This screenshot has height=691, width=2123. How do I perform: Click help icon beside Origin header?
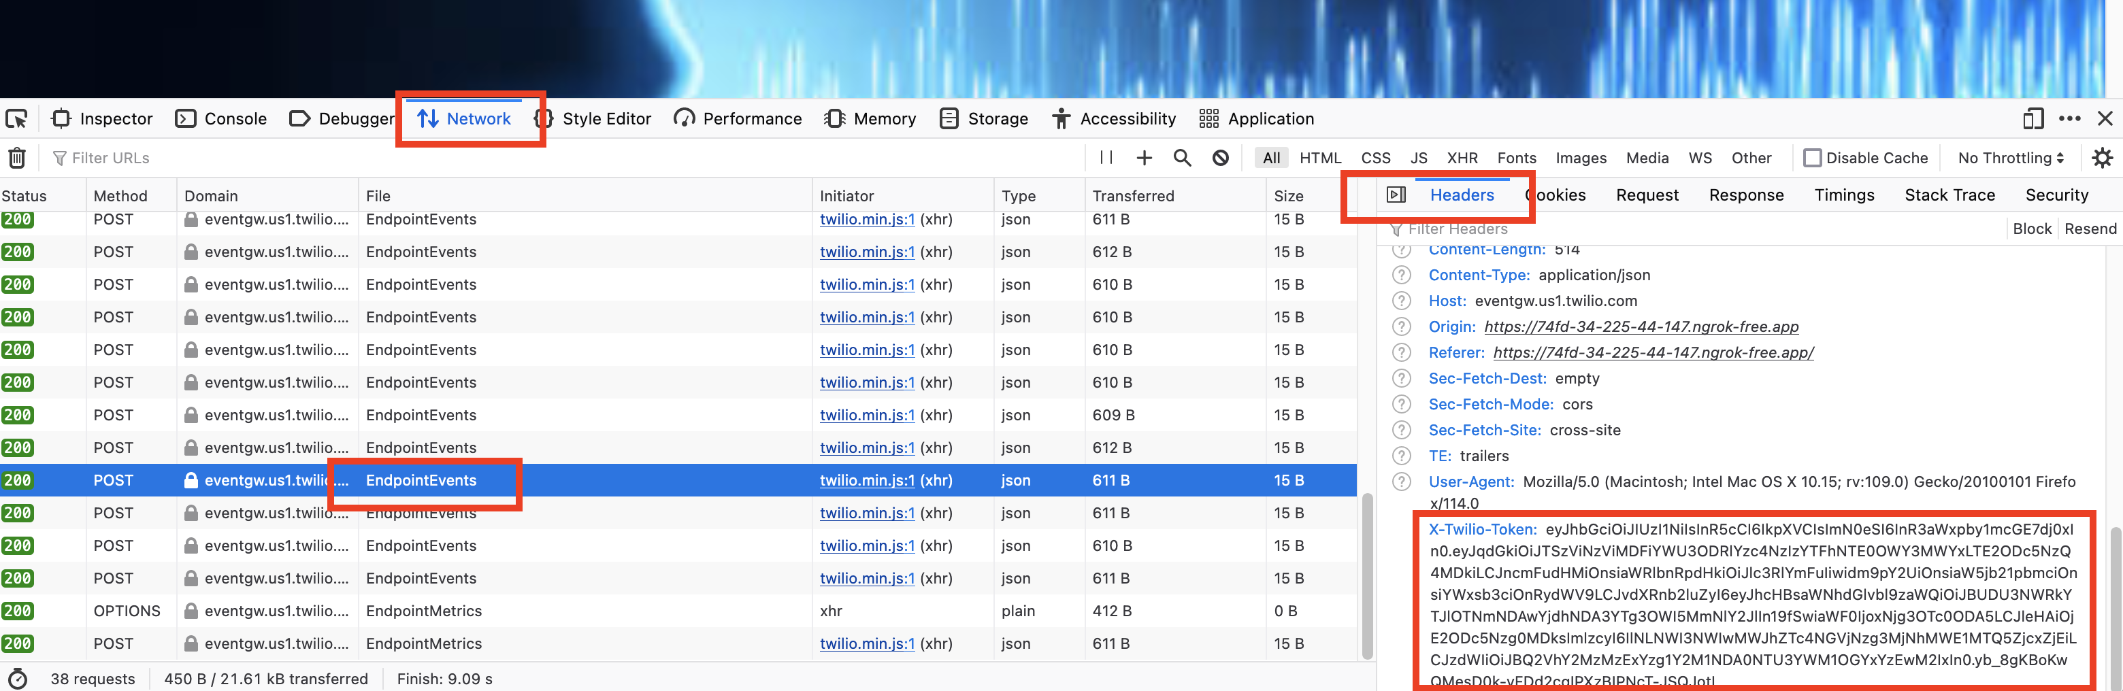[1401, 327]
